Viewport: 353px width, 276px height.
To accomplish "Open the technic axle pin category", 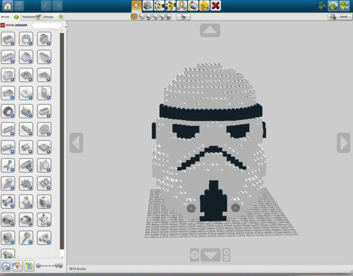I will coord(26,129).
